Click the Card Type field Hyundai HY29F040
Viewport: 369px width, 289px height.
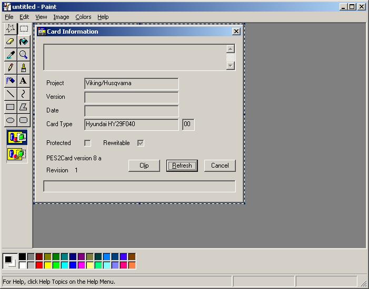click(x=131, y=125)
